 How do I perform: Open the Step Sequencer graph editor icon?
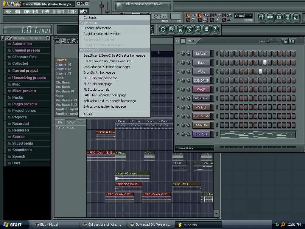(284, 41)
